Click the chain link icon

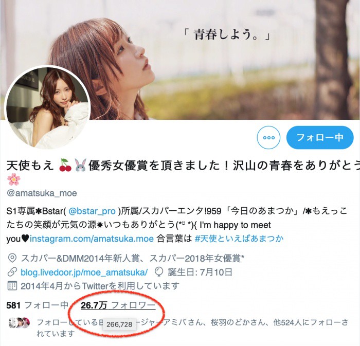coord(12,272)
